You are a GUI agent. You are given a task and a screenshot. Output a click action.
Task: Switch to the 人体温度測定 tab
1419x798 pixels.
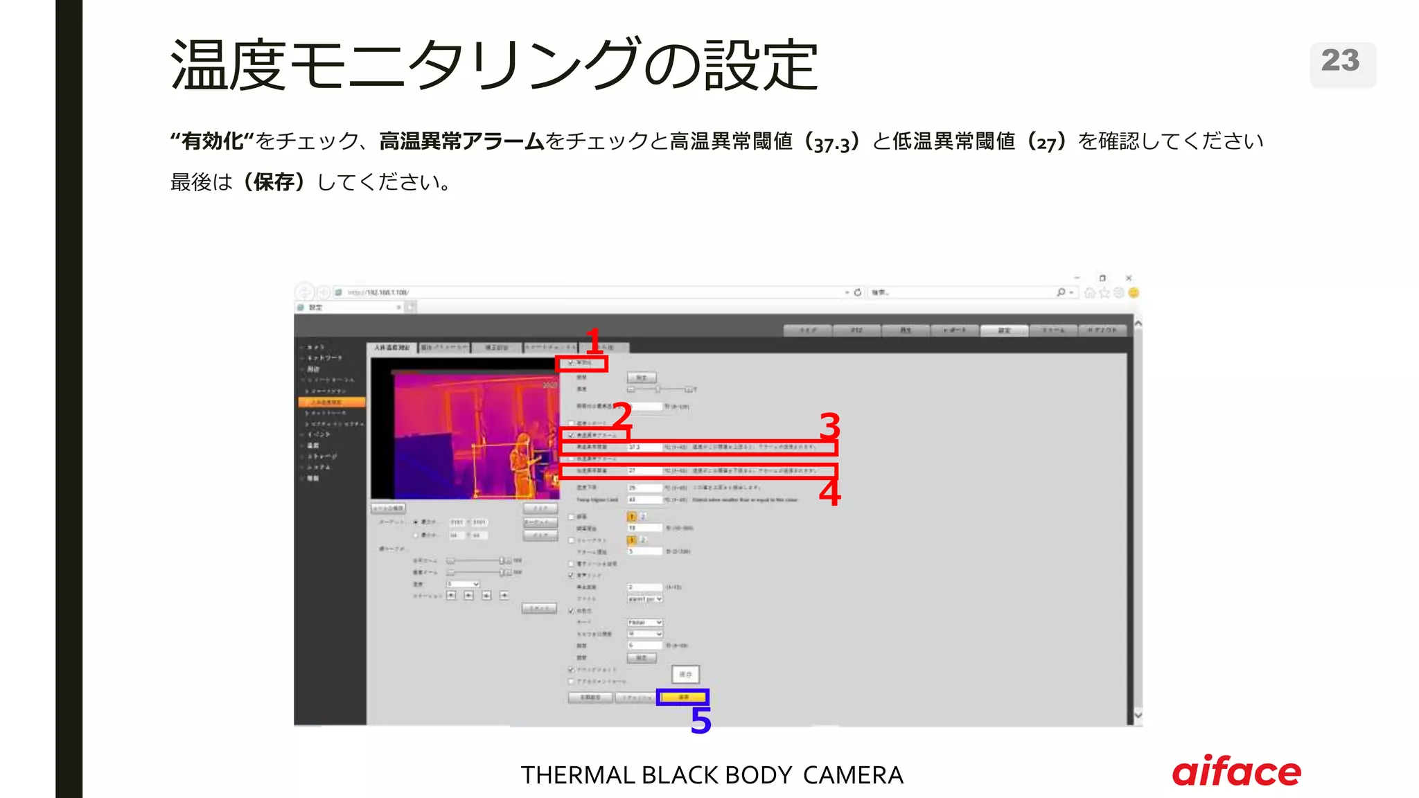pyautogui.click(x=392, y=347)
